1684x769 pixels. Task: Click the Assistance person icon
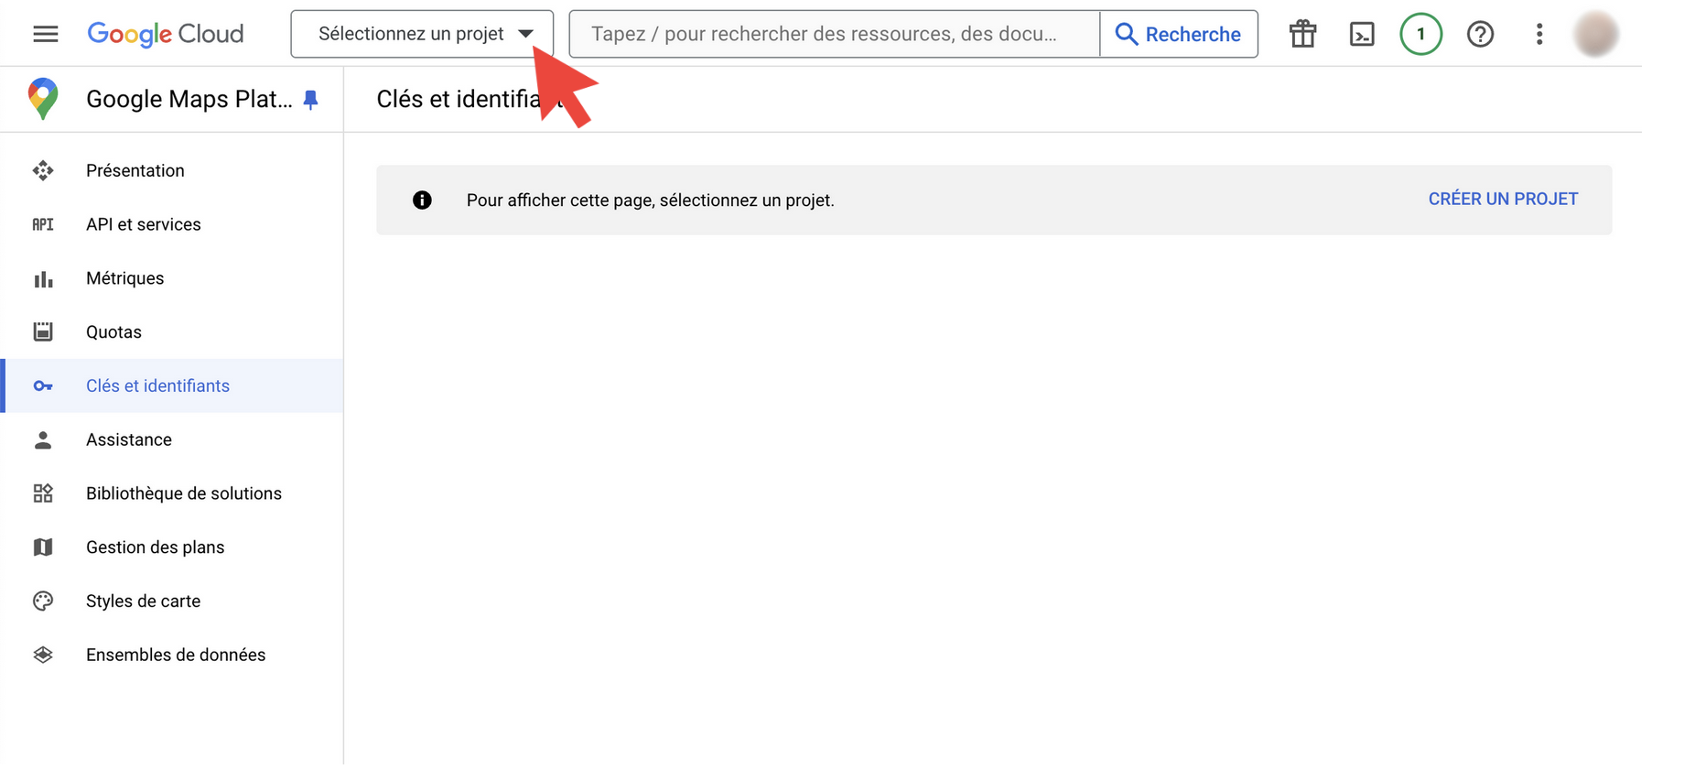[43, 439]
